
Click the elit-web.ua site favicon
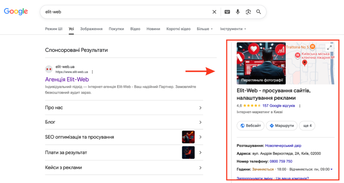49,69
